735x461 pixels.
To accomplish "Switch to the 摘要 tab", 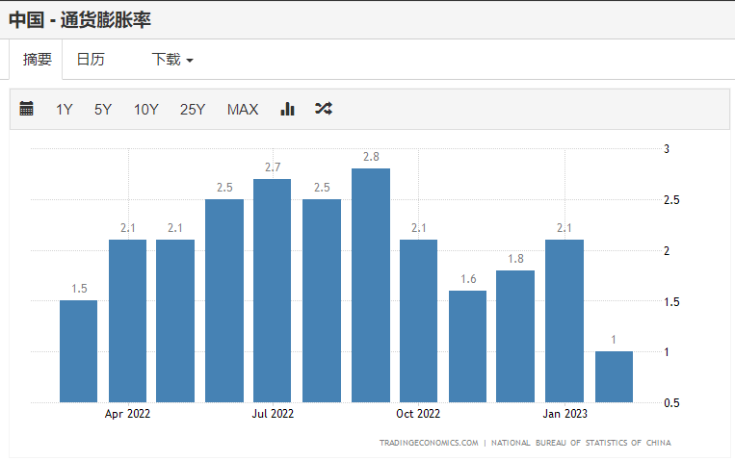I will point(38,60).
